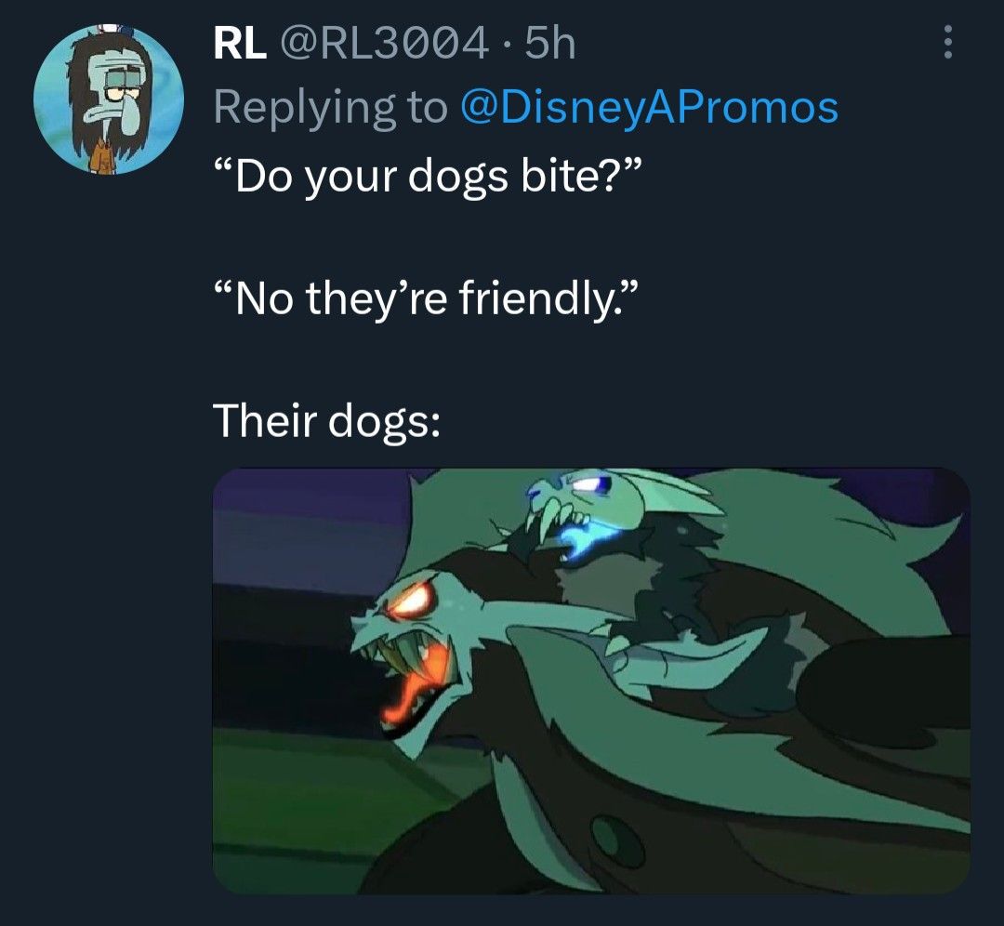
Task: Open the @DisneyAPromos mention link
Action: (649, 108)
